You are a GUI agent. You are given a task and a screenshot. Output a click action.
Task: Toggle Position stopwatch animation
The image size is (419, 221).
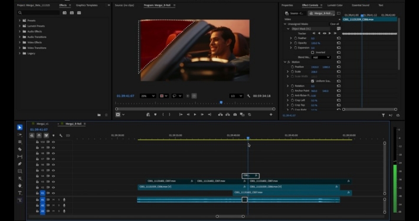point(292,67)
